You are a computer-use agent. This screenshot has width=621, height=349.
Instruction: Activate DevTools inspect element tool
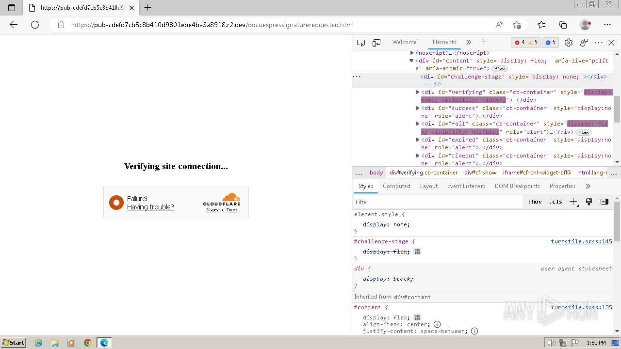tap(361, 43)
